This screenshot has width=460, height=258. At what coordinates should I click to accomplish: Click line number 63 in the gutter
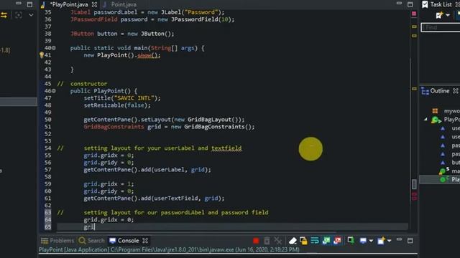tap(48, 212)
